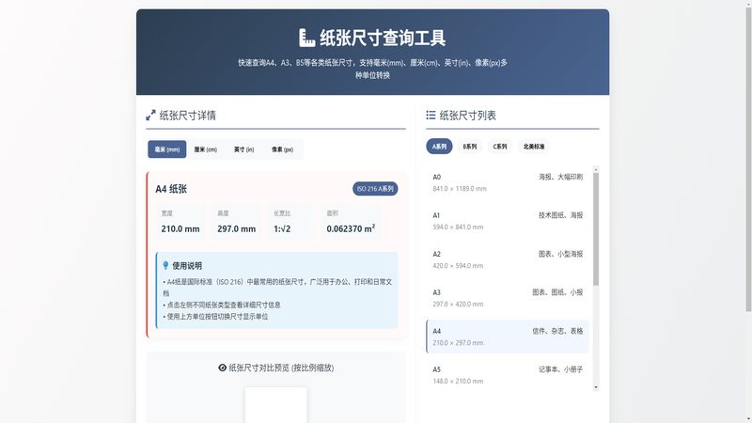Click the ruler icon in the page title
This screenshot has width=752, height=423.
tap(306, 38)
